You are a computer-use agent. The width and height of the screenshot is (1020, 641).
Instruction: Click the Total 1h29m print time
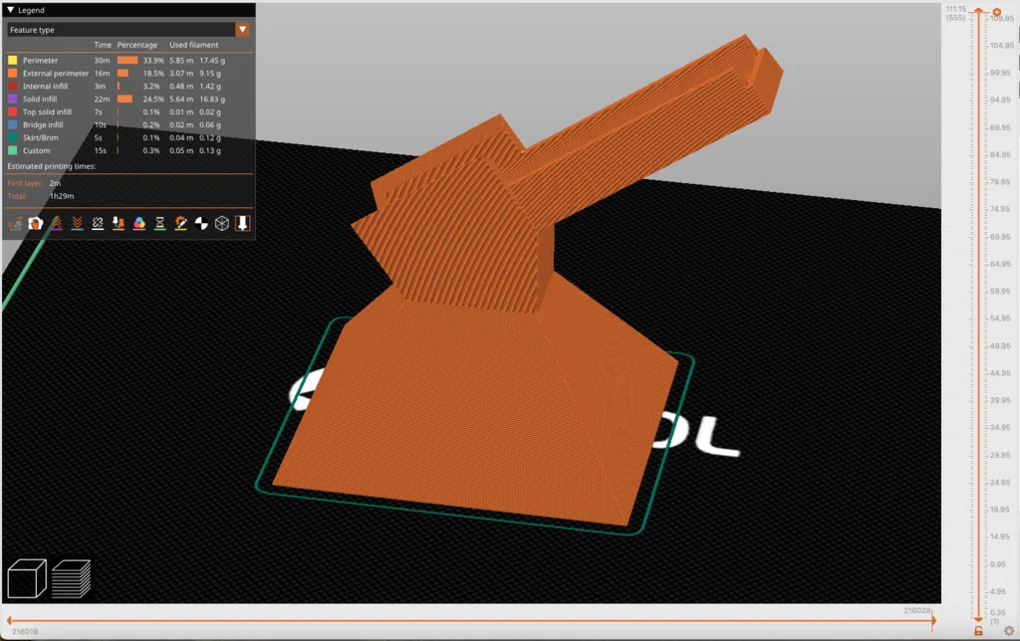tap(62, 196)
